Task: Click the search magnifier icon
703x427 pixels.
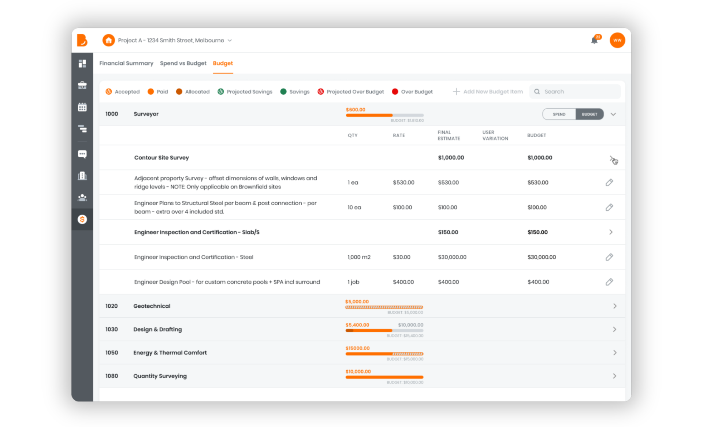Action: click(x=537, y=91)
